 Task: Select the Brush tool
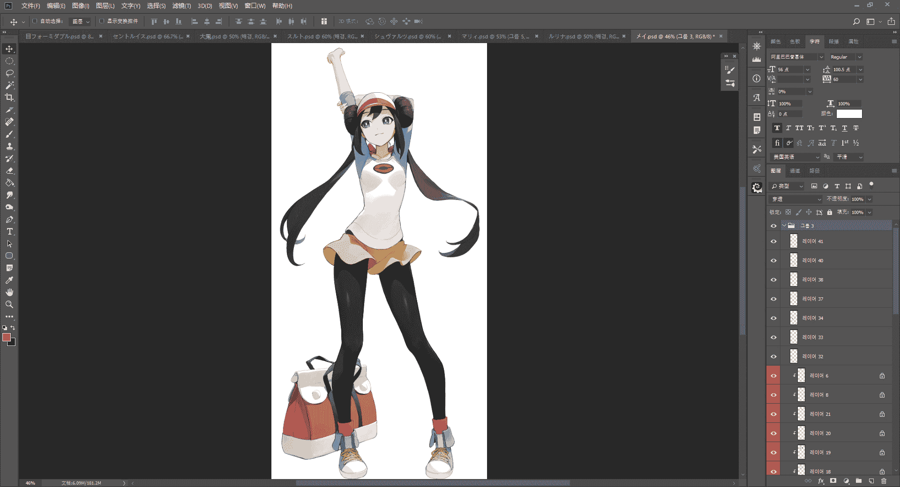[x=9, y=134]
